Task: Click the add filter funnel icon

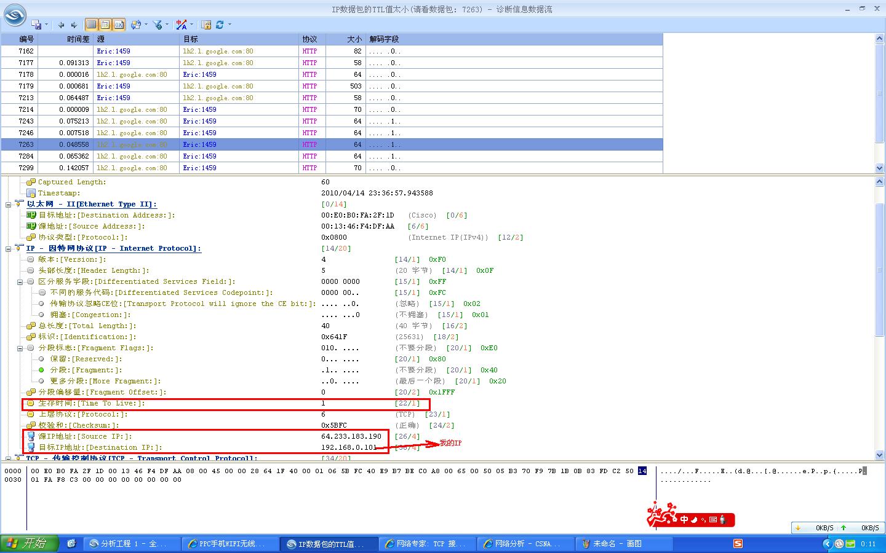Action: pyautogui.click(x=158, y=25)
